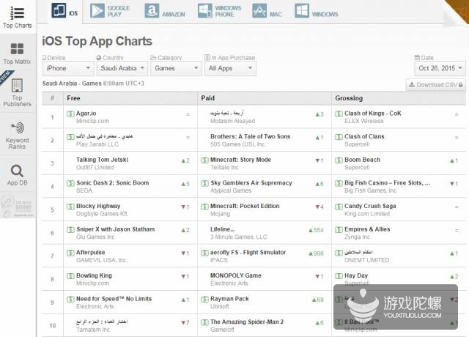Screen dimensions: 469x337
Task: Click publisher Telltale Inc
Action: (224, 168)
